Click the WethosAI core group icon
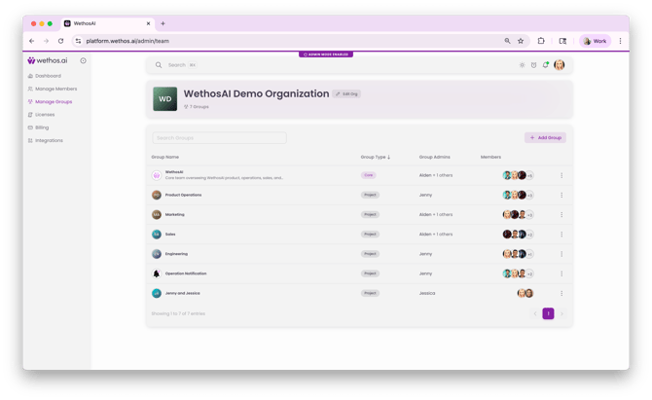652x400 pixels. coord(157,175)
